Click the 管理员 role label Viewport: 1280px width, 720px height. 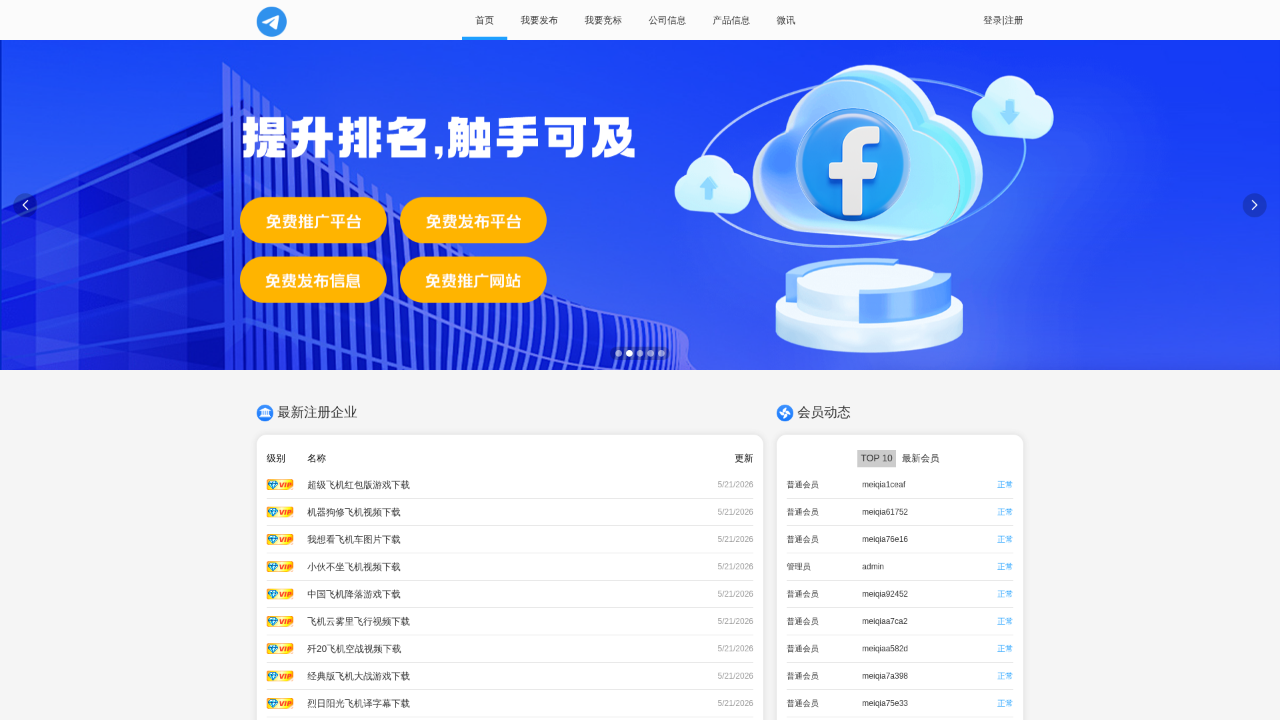pyautogui.click(x=799, y=567)
